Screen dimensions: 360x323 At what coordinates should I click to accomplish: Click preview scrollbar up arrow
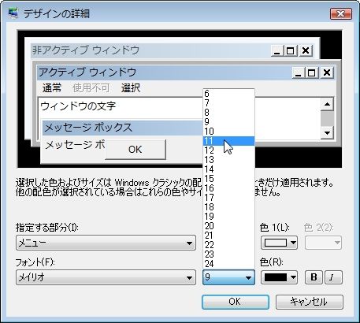pos(327,105)
